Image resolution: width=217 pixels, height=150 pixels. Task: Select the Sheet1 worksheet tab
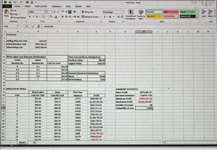tap(22, 142)
